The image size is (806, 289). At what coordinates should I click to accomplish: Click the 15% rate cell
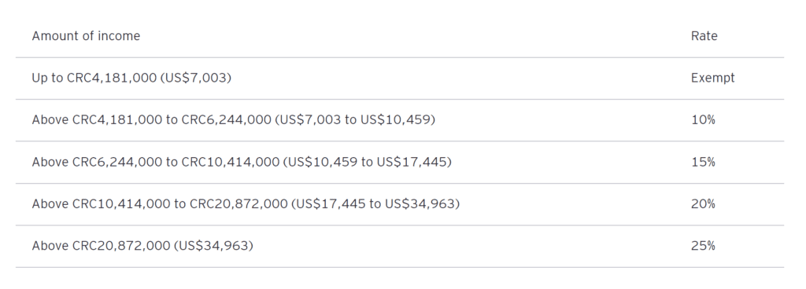703,162
